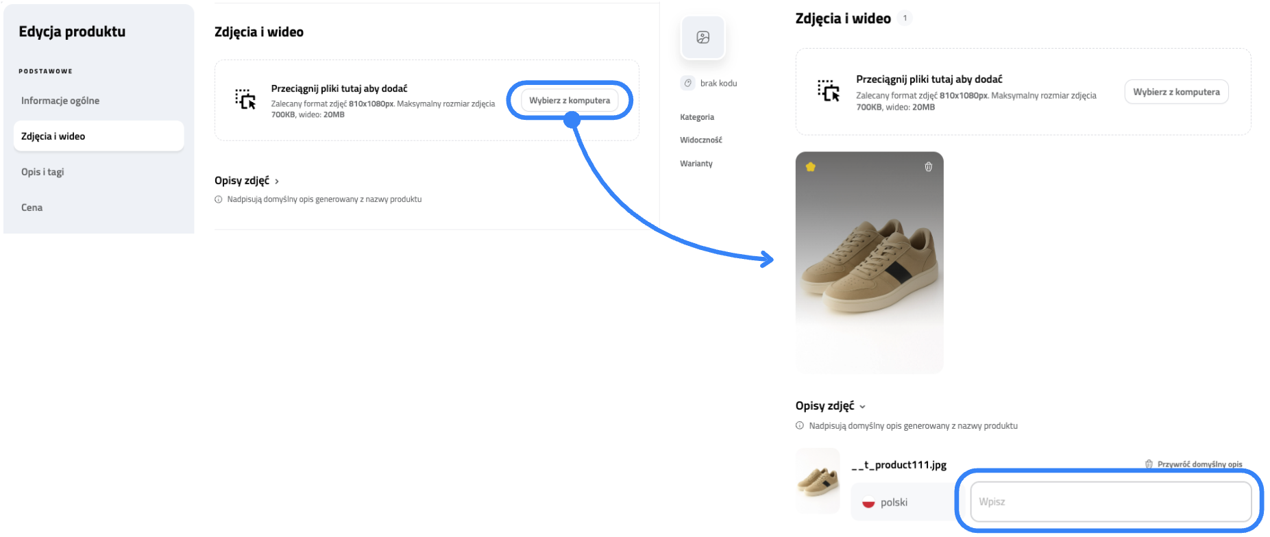Click the yellow main-photo marker on sneaker image
Screen dimensions: 1270x537
(811, 166)
